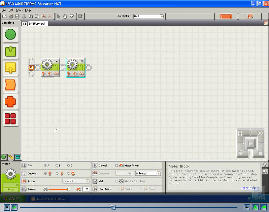
Task: Open the My Portal icon
Action: [x=250, y=16]
